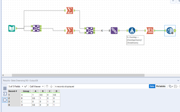Select the % Overlap formula annotation box
This screenshot has height=112, width=180.
point(135,40)
